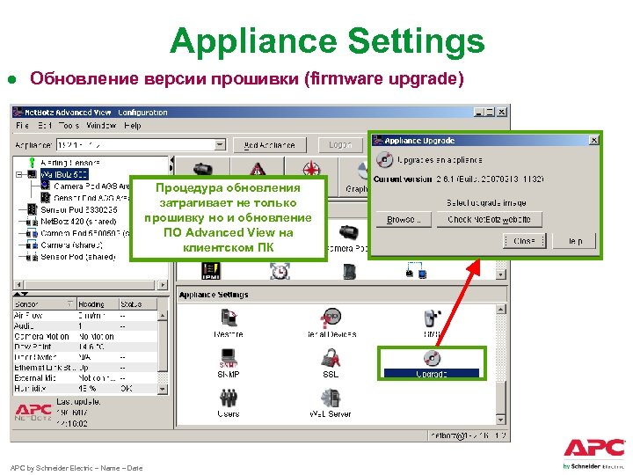633x475 pixels.
Task: Click the split-pane collapse arrows above the sensor table
Action: [x=21, y=294]
